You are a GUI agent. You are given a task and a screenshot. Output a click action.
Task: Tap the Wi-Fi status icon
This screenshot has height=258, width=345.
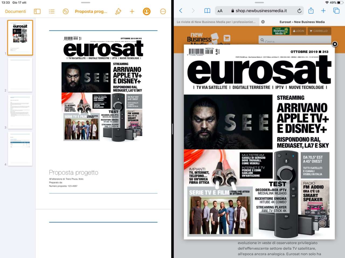click(x=327, y=2)
